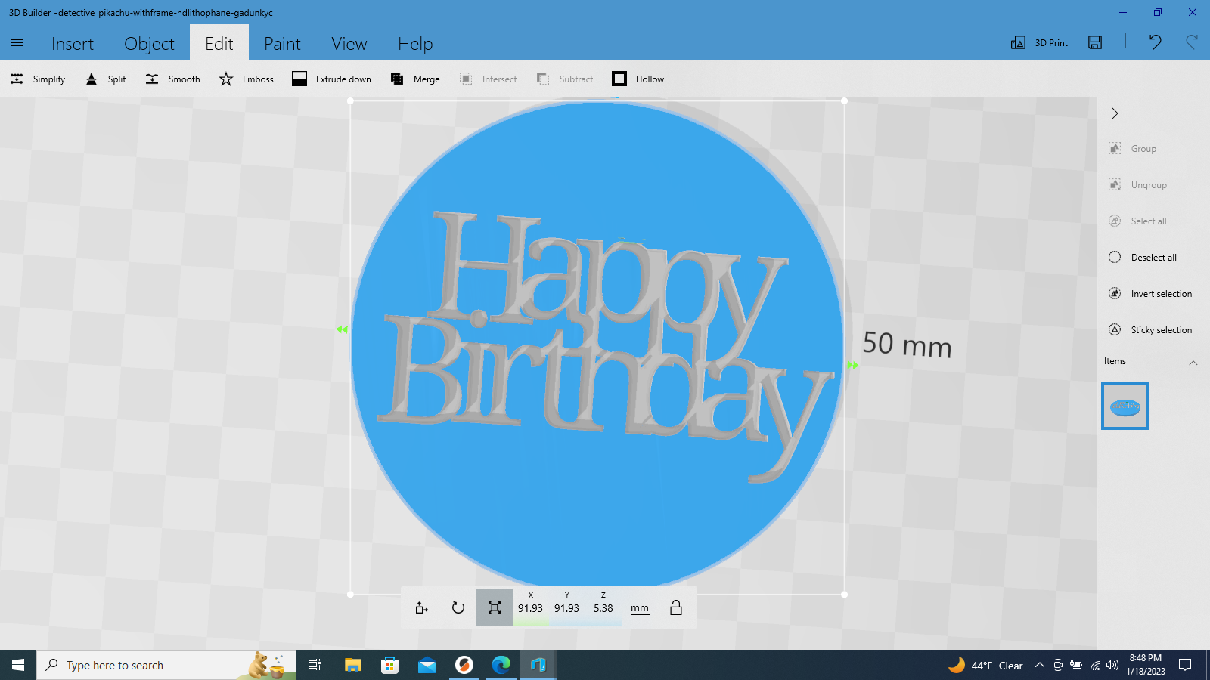Edit the X dimension value 91.93
Image resolution: width=1210 pixels, height=680 pixels.
[530, 607]
